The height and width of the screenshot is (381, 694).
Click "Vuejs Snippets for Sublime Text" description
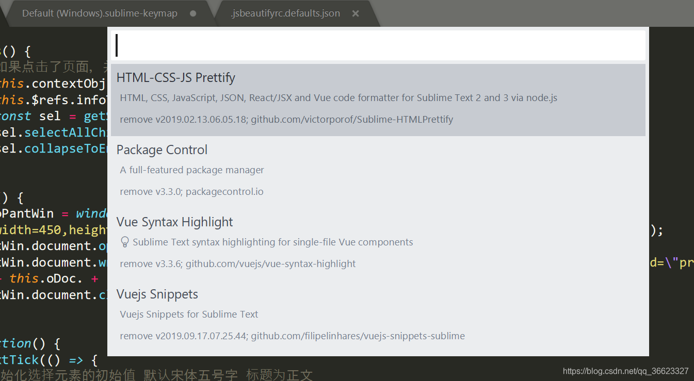(189, 314)
